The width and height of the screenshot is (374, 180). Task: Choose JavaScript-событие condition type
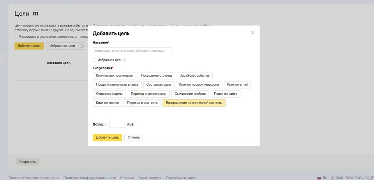[x=195, y=76]
